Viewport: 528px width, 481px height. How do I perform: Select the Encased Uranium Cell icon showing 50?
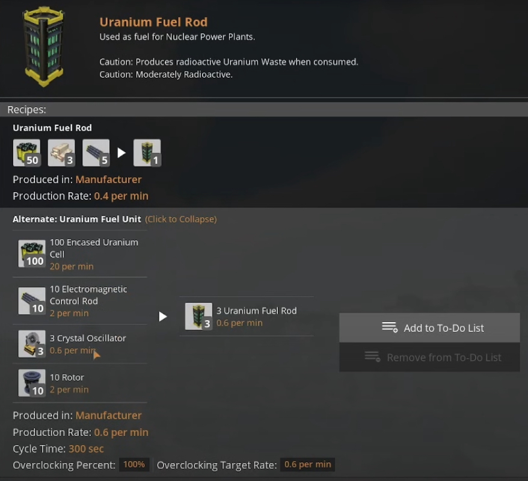click(26, 153)
